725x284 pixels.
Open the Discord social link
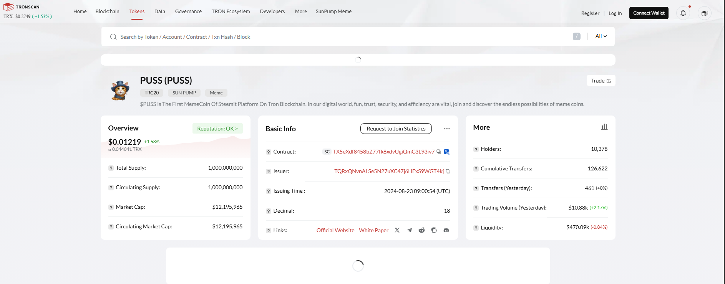point(446,230)
